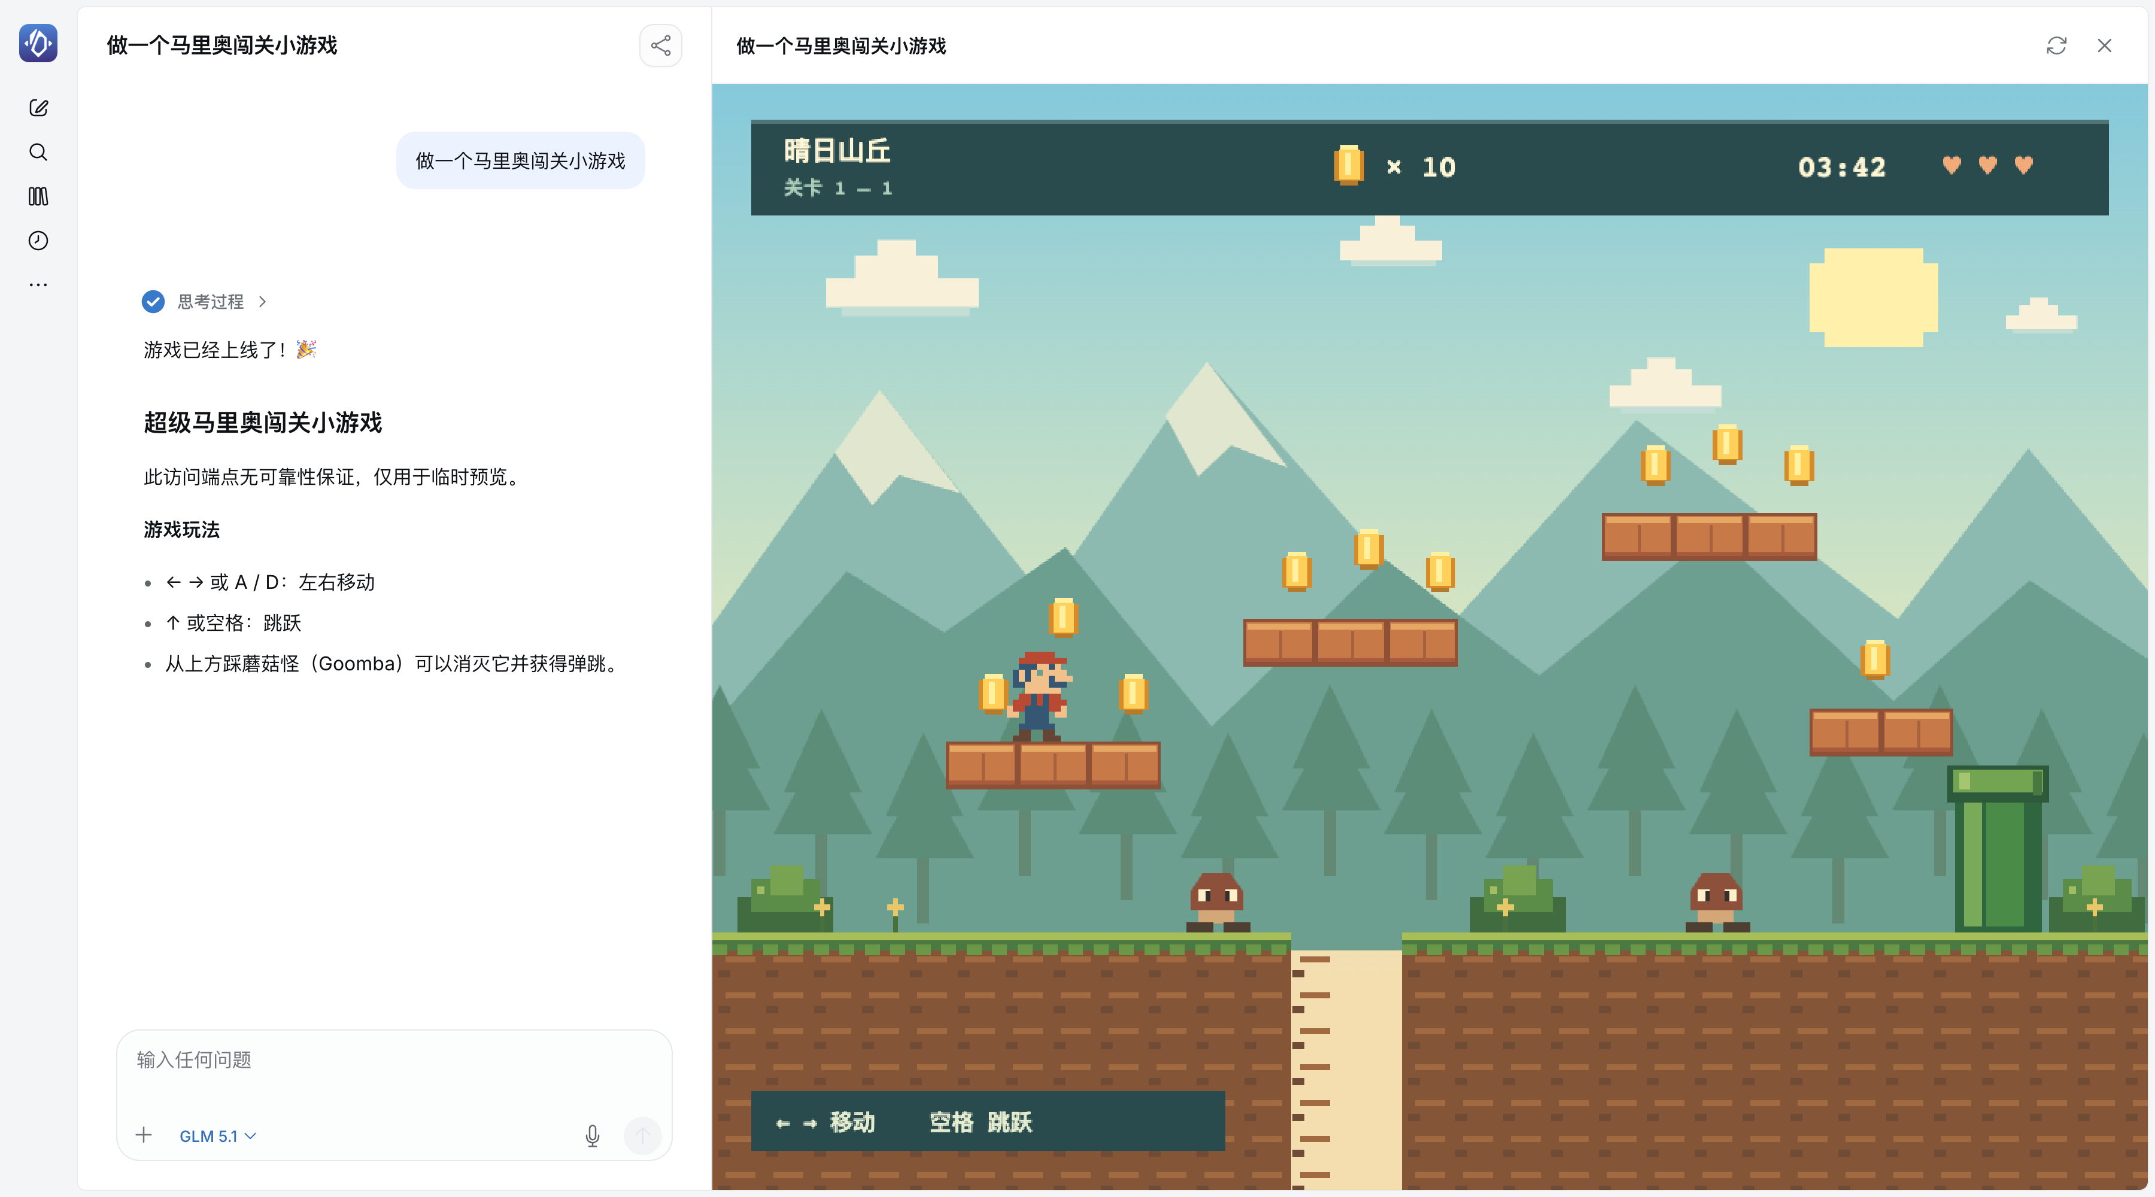Click the text 游戏已经上线了！
2155x1197 pixels.
[215, 350]
